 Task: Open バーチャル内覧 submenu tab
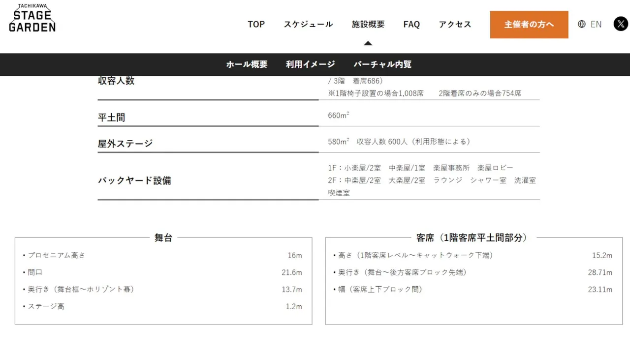(x=382, y=64)
